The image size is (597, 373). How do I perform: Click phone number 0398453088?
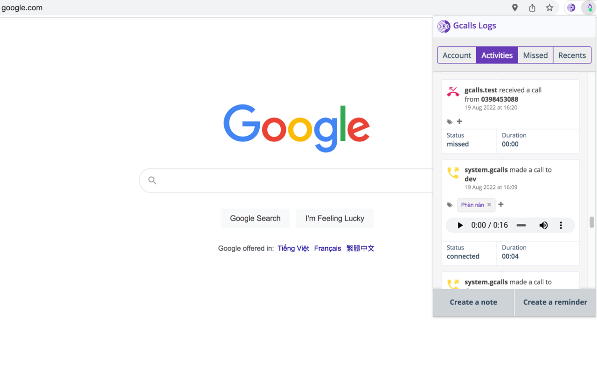[500, 99]
